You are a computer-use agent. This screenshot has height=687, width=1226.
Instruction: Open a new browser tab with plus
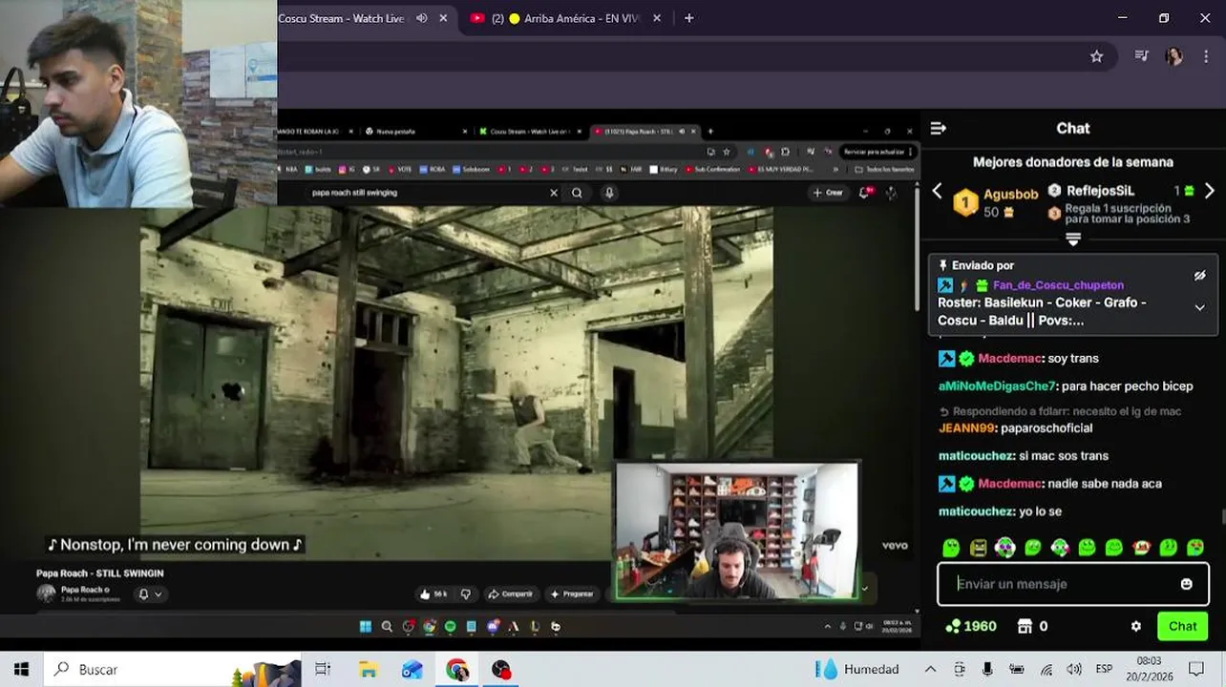point(688,18)
